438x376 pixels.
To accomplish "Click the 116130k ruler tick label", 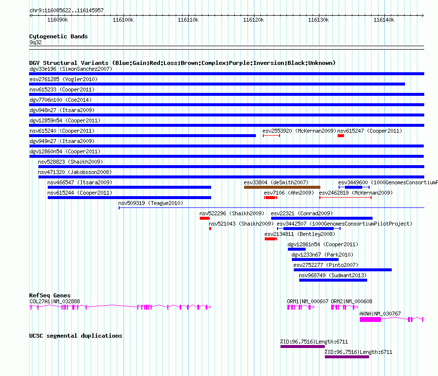I will [318, 20].
